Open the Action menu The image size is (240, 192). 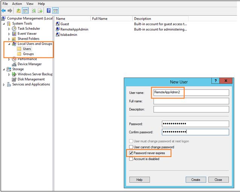point(17,4)
